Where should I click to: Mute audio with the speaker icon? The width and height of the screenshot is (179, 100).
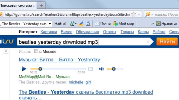click(x=101, y=69)
